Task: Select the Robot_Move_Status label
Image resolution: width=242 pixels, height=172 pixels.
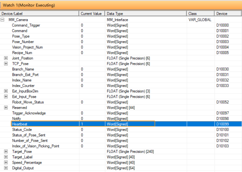Action: pyautogui.click(x=28, y=102)
